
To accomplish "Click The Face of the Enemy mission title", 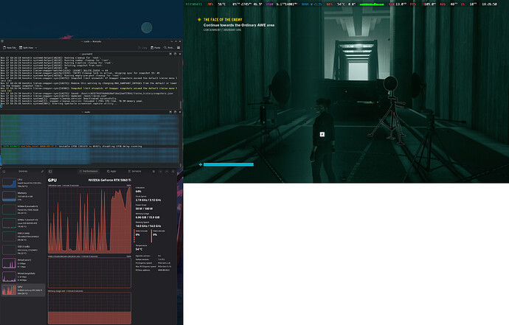I will point(223,19).
